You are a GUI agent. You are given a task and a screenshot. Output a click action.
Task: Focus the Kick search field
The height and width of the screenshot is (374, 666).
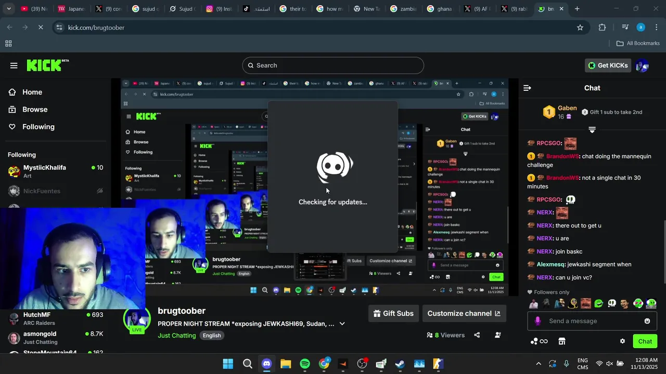click(x=333, y=65)
